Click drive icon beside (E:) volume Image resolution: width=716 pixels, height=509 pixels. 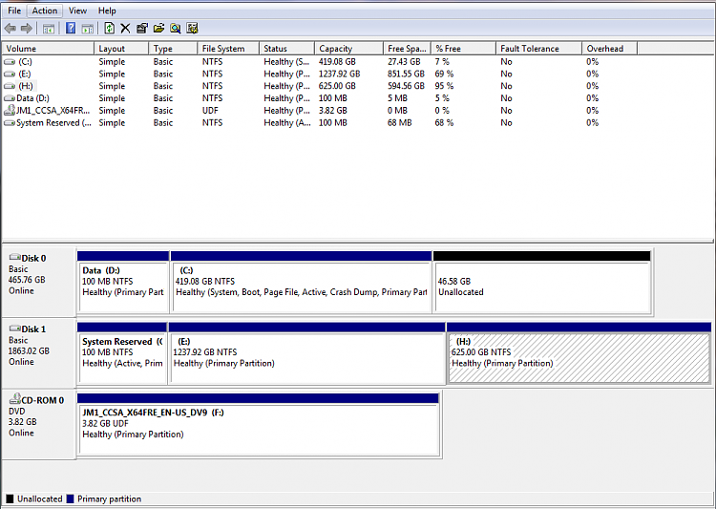pos(10,74)
